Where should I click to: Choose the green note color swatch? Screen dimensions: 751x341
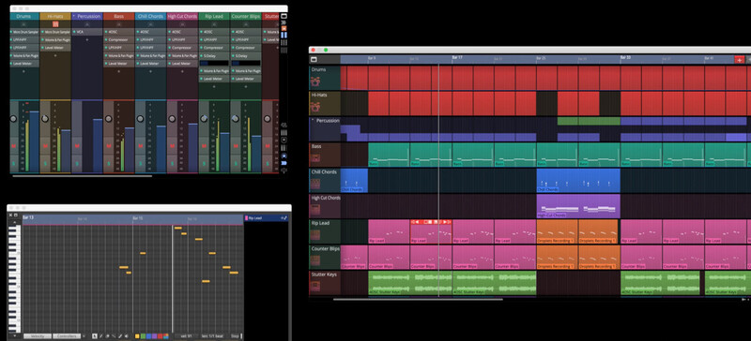[144, 336]
